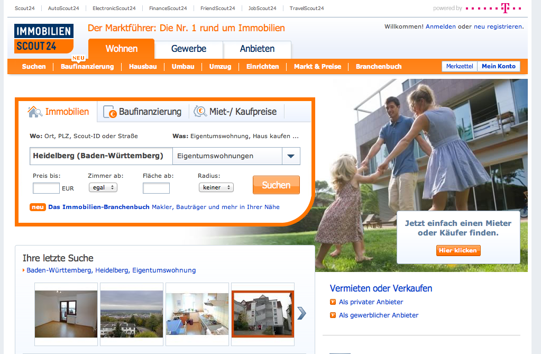The image size is (541, 354).
Task: Click the Vermieten oder Verkaufen heading
Action: pos(381,288)
